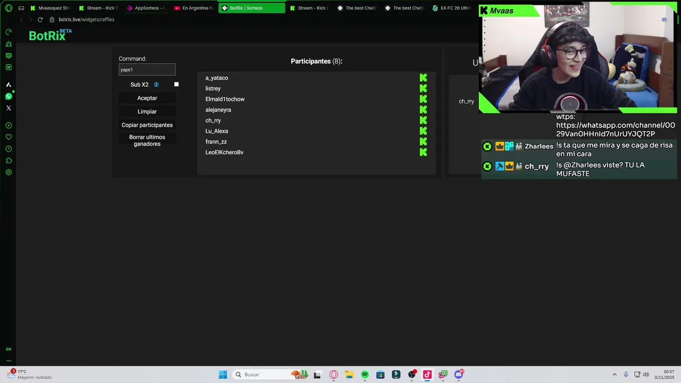Select the BotRix | Sorteos tab

pos(252,8)
